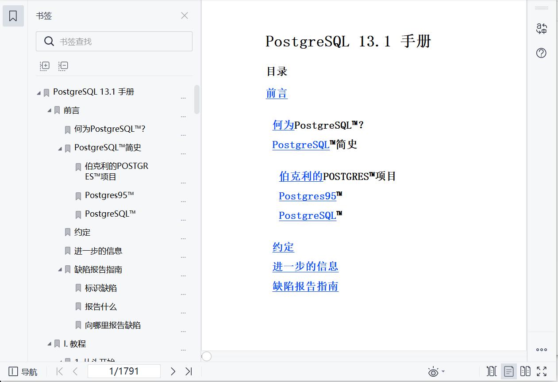The image size is (558, 382).
Task: Switch to two-page spread view
Action: (x=526, y=371)
